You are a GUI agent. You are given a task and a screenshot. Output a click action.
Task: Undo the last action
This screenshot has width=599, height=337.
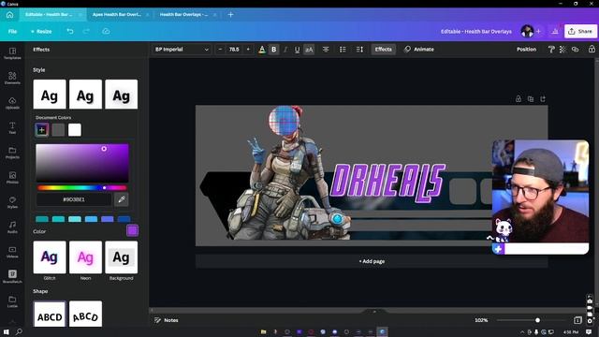point(70,31)
